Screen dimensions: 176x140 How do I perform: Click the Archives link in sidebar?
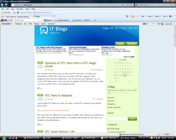pos(111,101)
